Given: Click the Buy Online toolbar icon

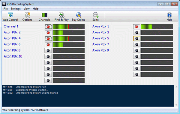Looking at the screenshot, I should click(79, 17).
